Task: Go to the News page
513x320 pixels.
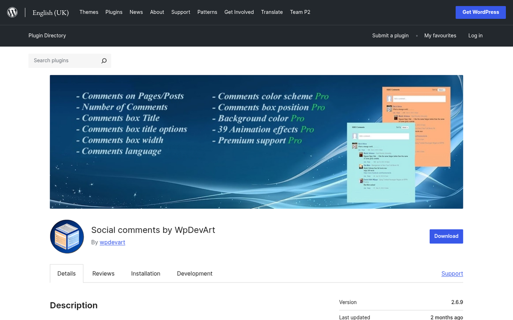Action: click(x=136, y=12)
